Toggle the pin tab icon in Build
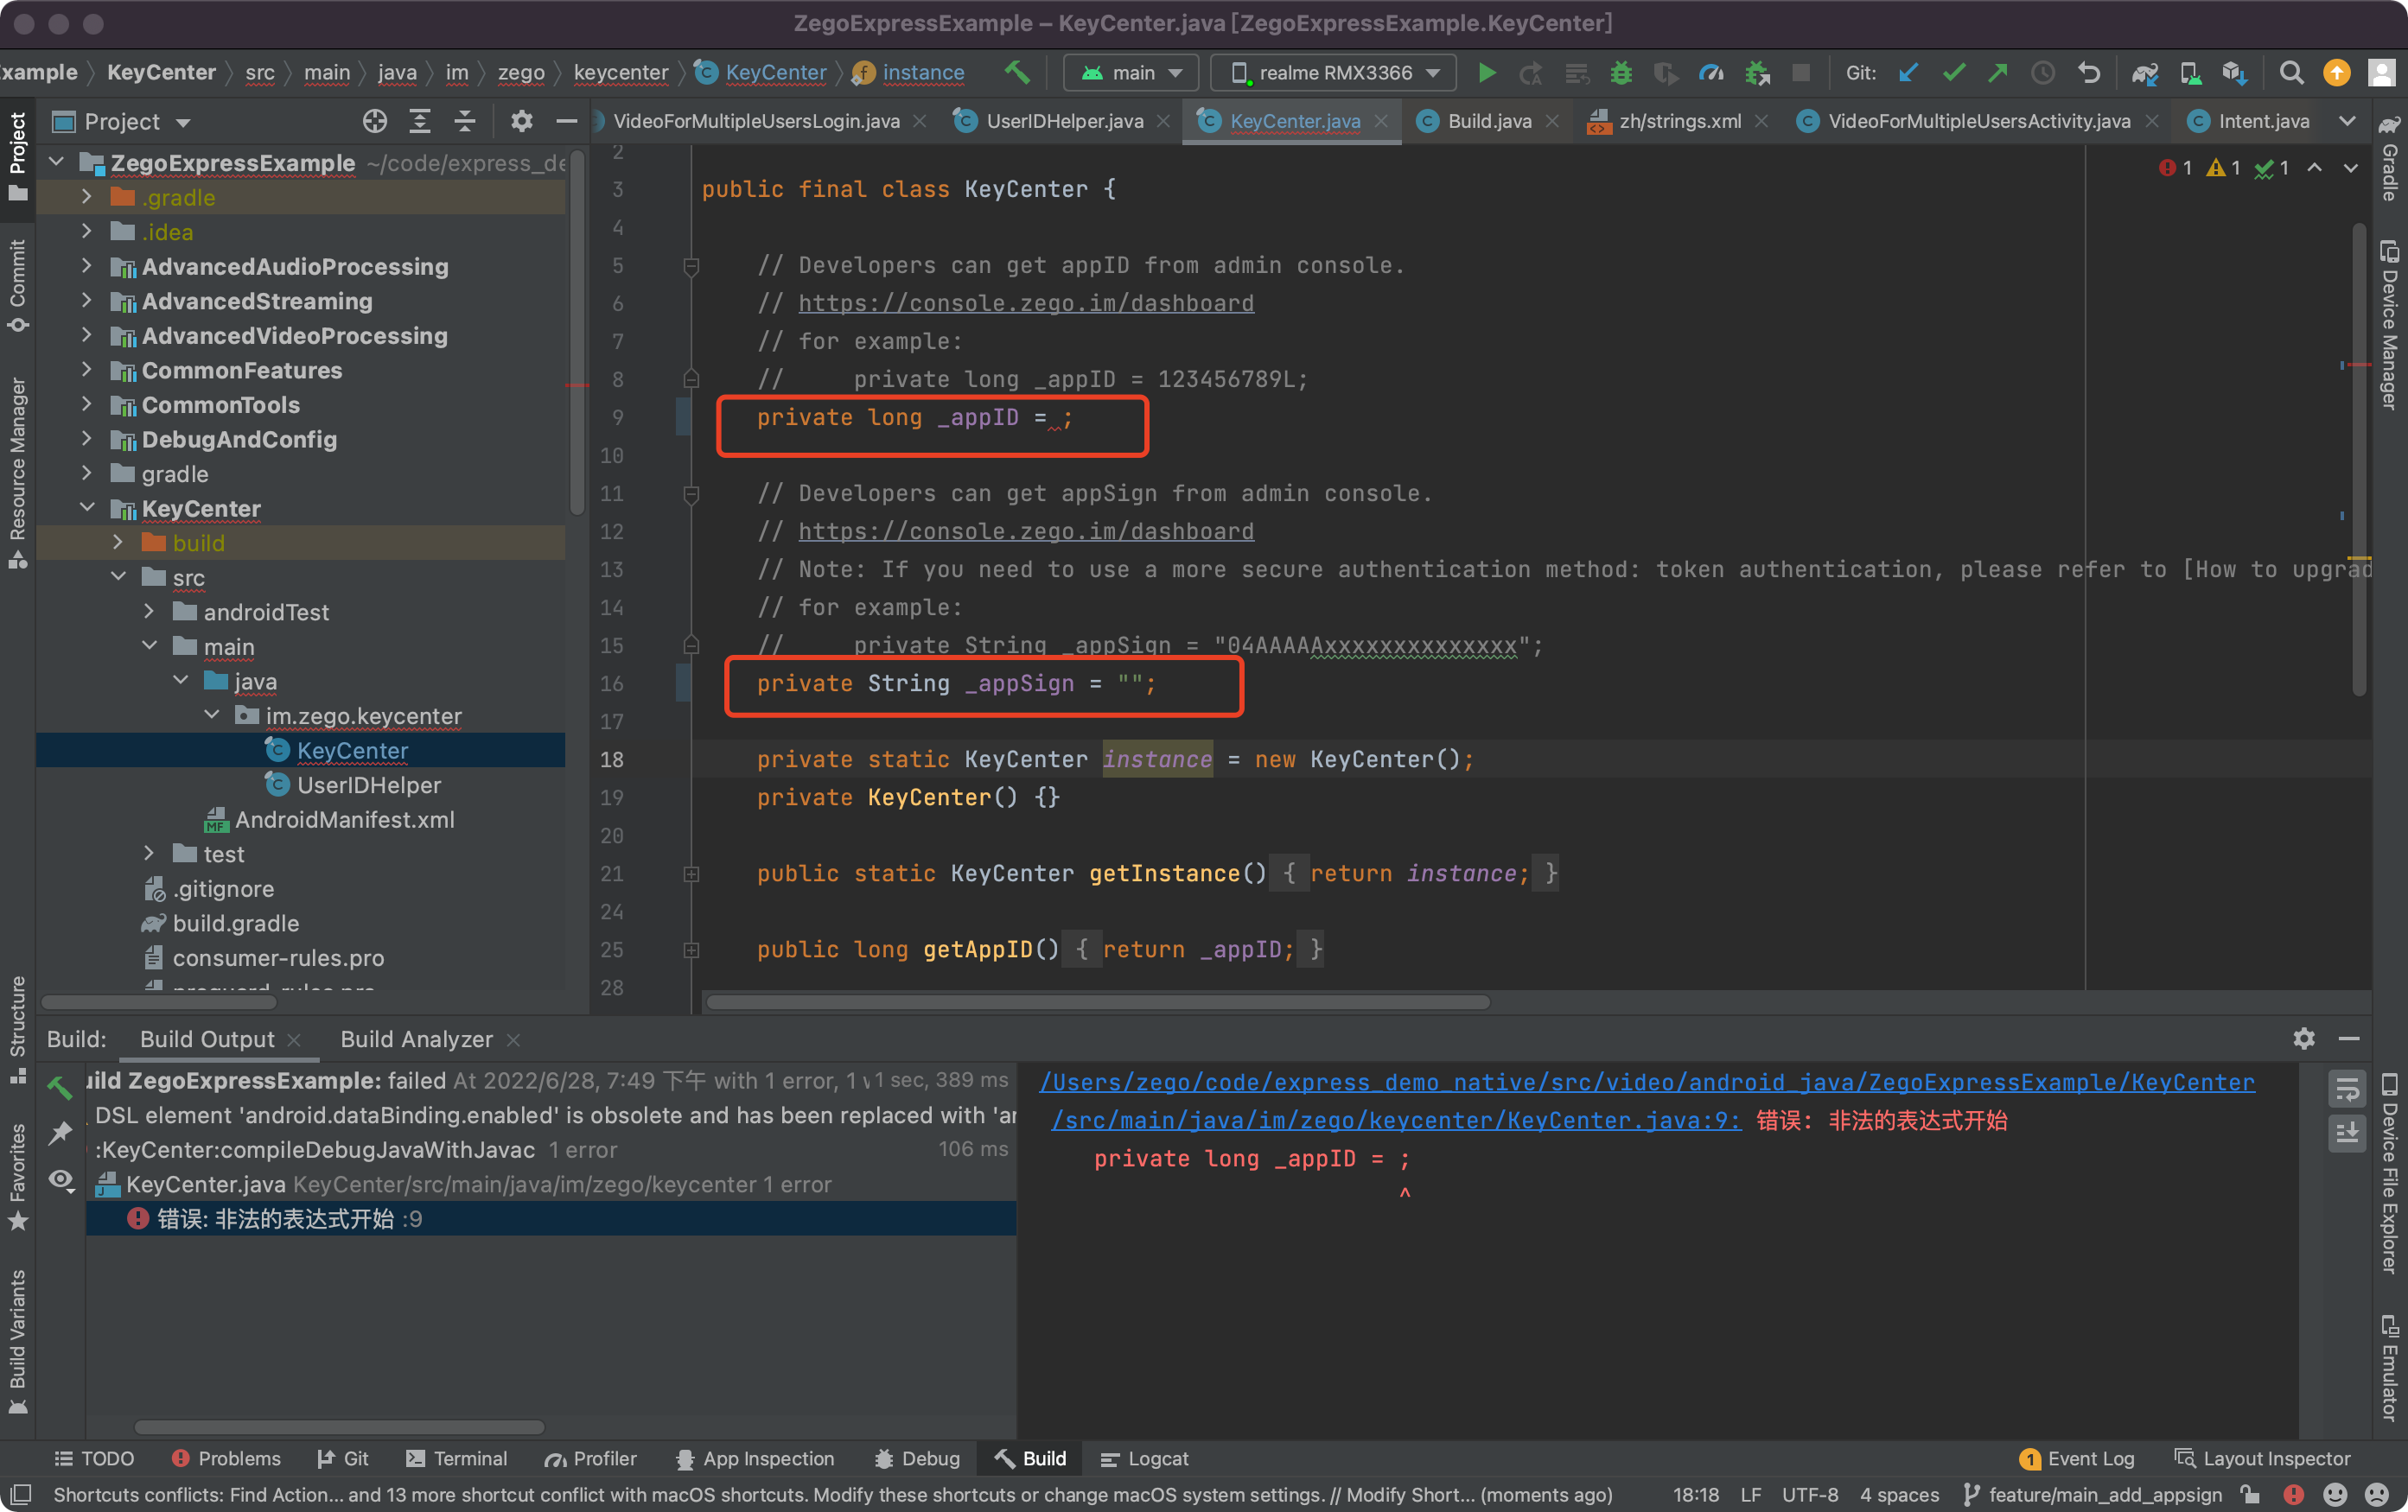 [61, 1132]
